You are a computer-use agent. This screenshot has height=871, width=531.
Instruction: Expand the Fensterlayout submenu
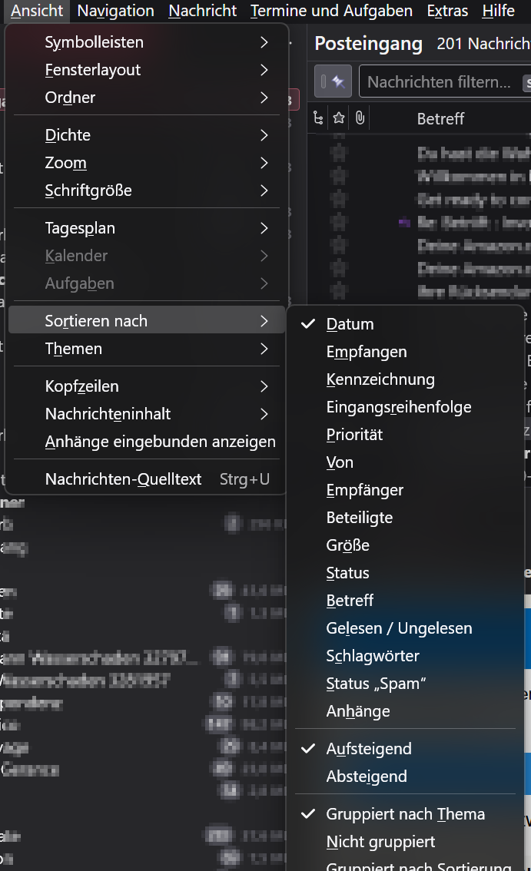(146, 70)
